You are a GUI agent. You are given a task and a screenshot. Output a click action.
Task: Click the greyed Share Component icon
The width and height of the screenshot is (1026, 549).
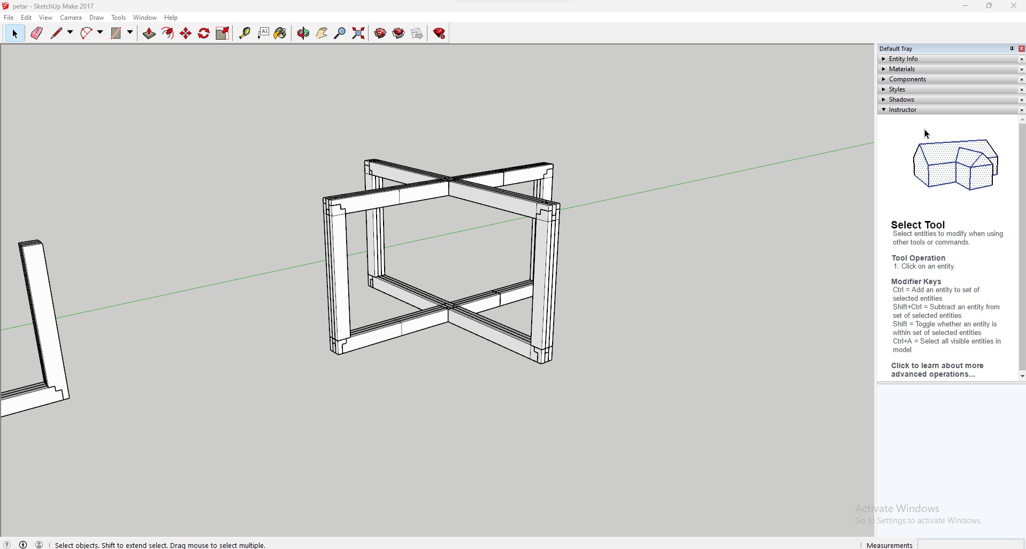418,34
